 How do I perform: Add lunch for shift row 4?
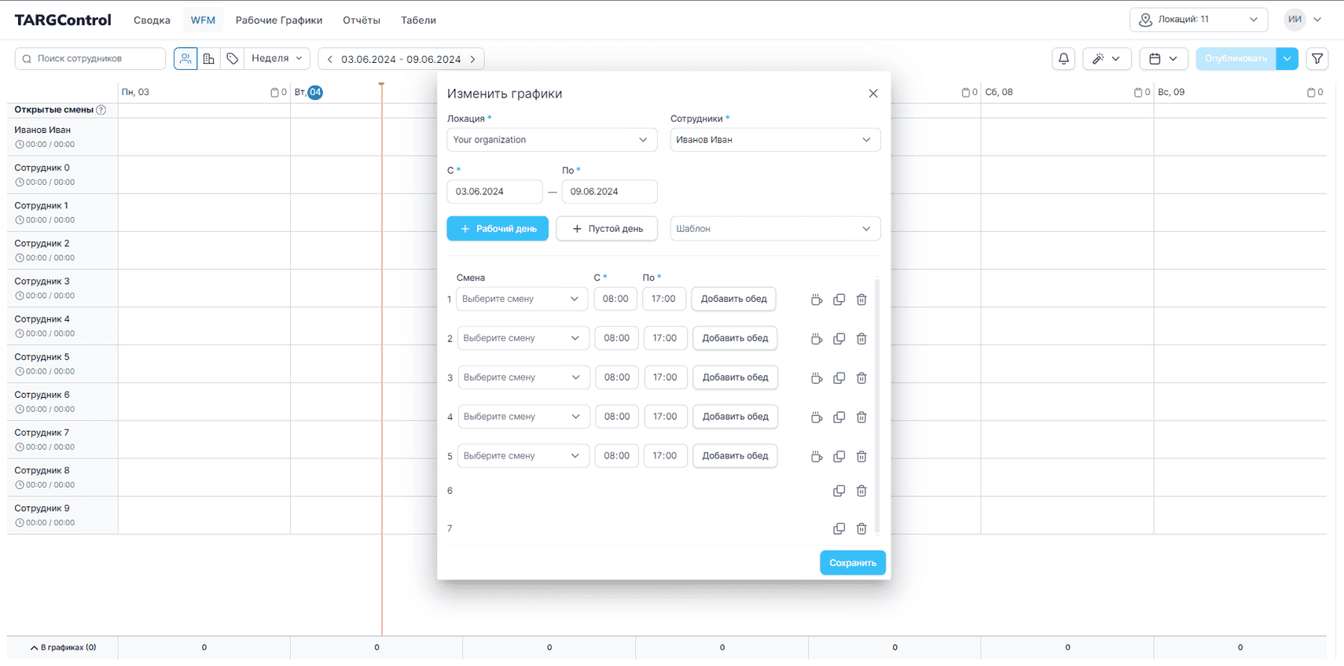pyautogui.click(x=735, y=417)
